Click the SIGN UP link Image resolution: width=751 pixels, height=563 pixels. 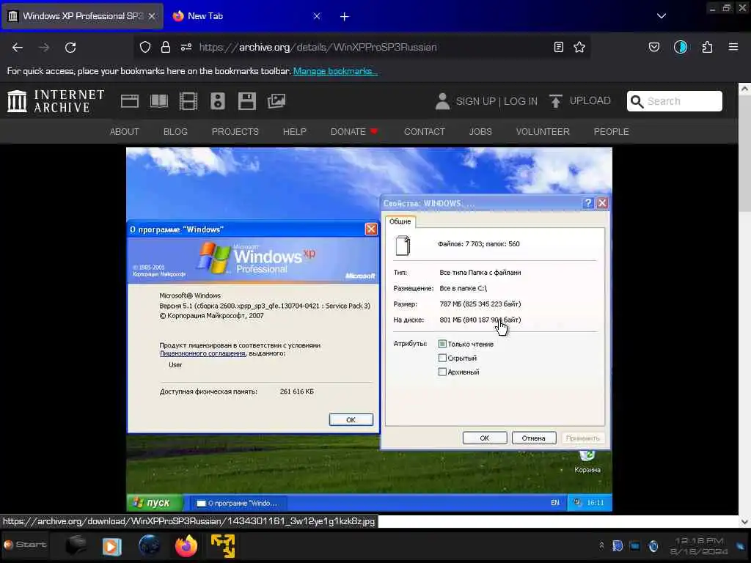pyautogui.click(x=475, y=101)
